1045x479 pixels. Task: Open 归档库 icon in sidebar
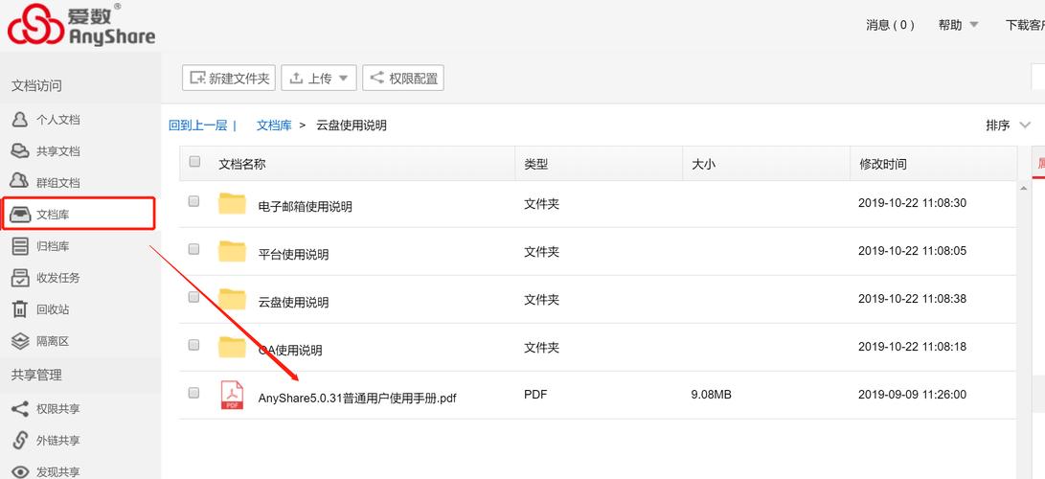[x=20, y=246]
